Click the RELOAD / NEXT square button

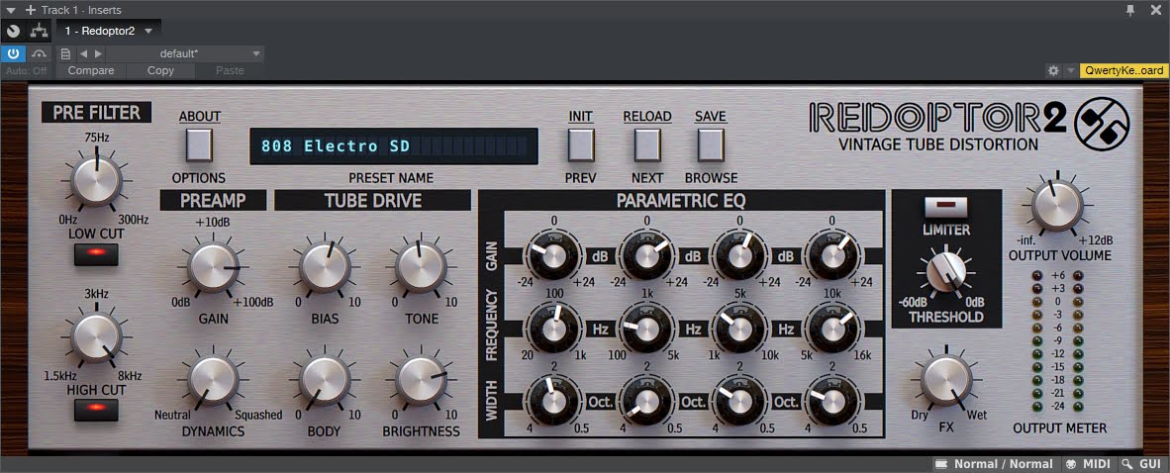pos(647,144)
